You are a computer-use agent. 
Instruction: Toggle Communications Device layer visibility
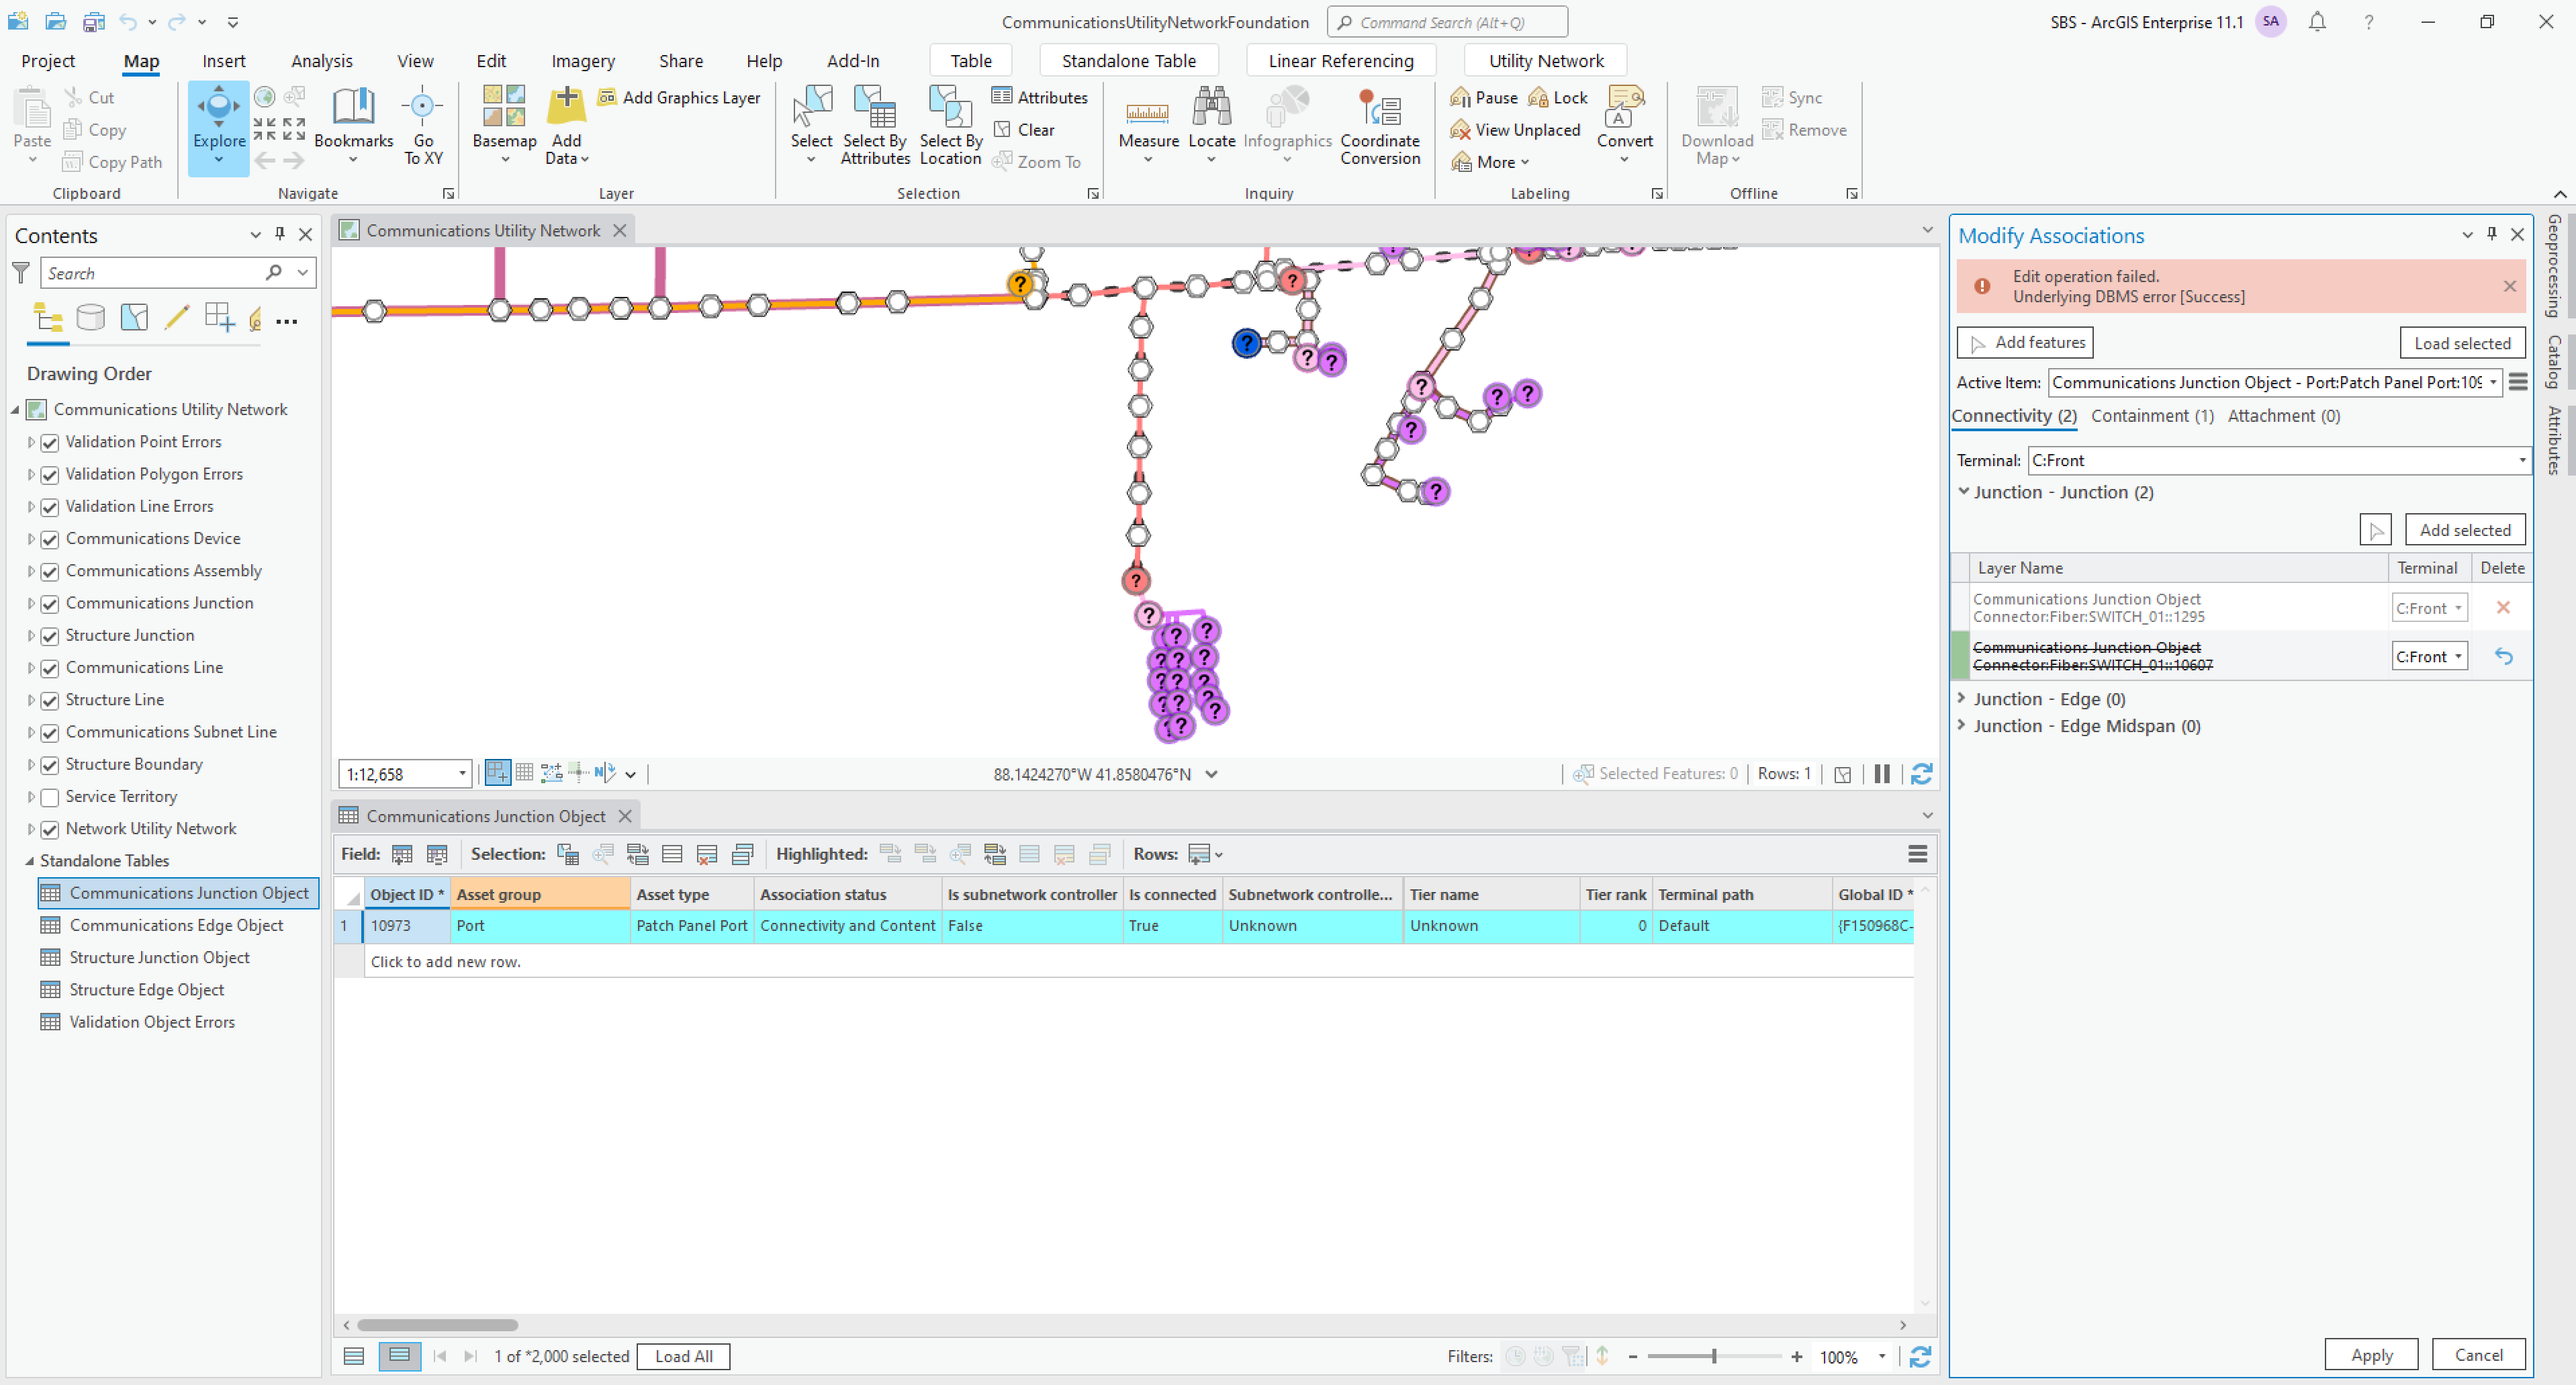(x=50, y=539)
